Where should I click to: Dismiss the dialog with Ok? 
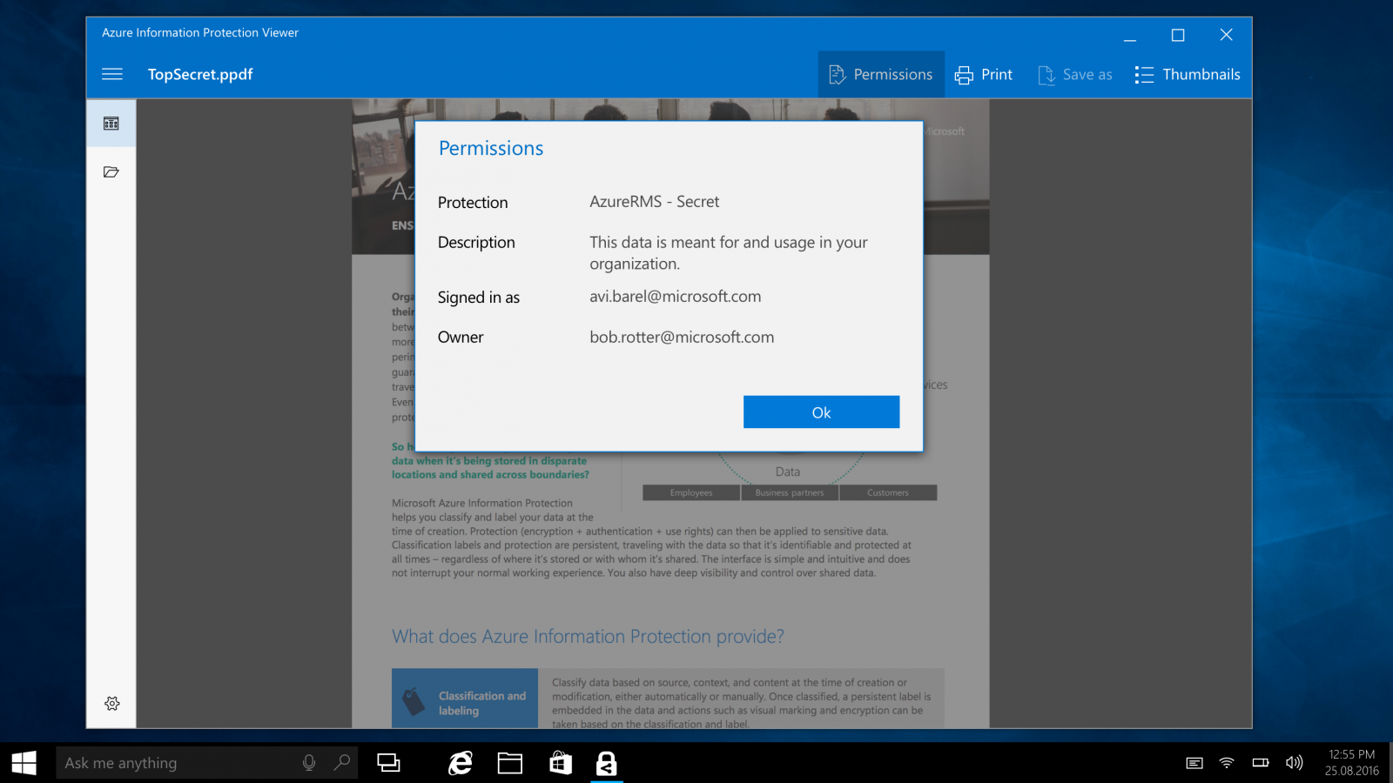(821, 412)
